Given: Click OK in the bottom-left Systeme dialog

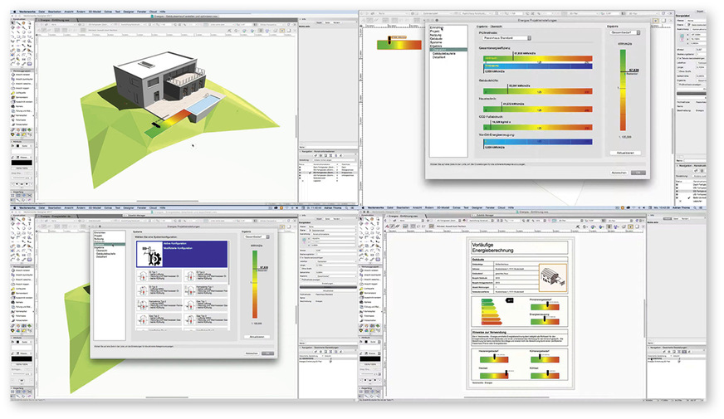Looking at the screenshot, I should [x=267, y=353].
